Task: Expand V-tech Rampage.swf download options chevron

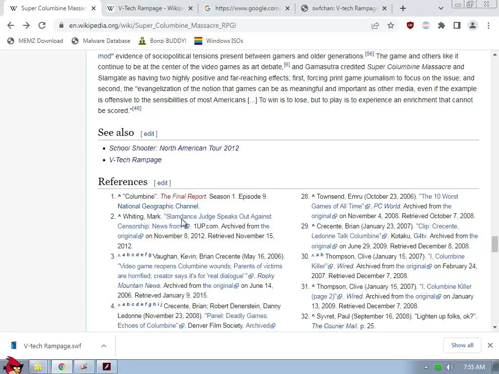Action: pyautogui.click(x=104, y=346)
